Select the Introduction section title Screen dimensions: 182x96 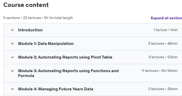click(x=30, y=30)
